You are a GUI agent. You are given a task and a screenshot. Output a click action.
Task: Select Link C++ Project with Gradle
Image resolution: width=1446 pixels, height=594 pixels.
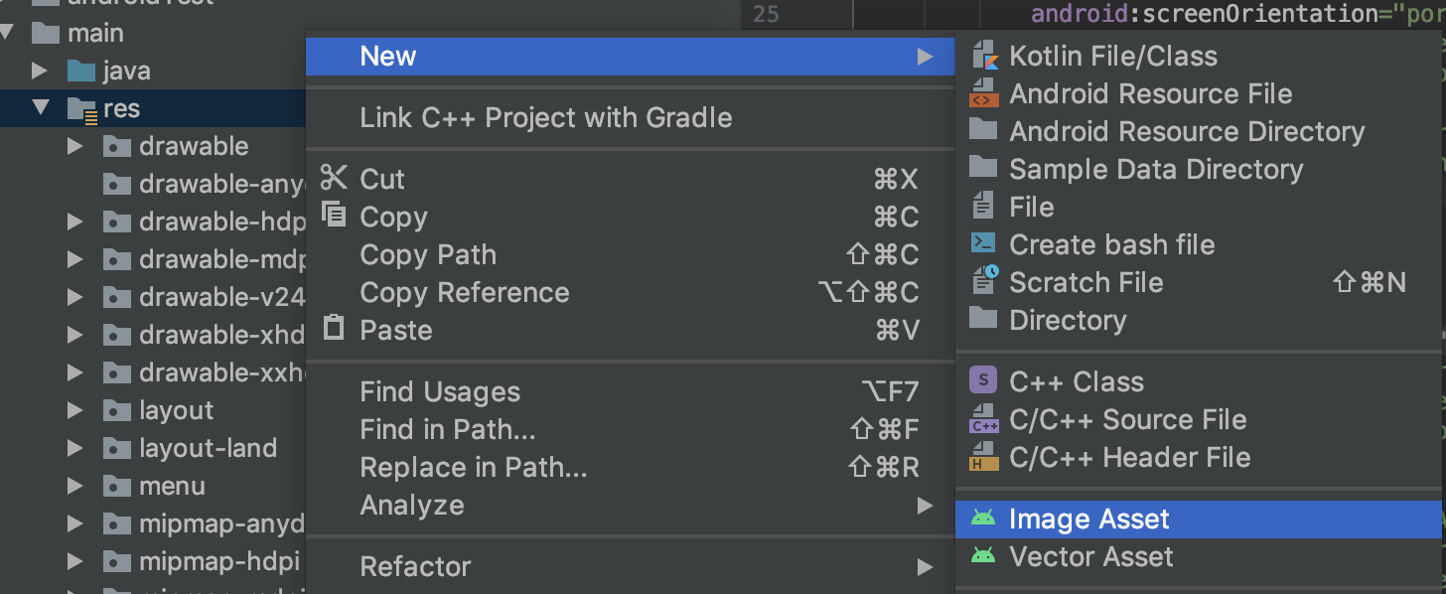point(545,117)
